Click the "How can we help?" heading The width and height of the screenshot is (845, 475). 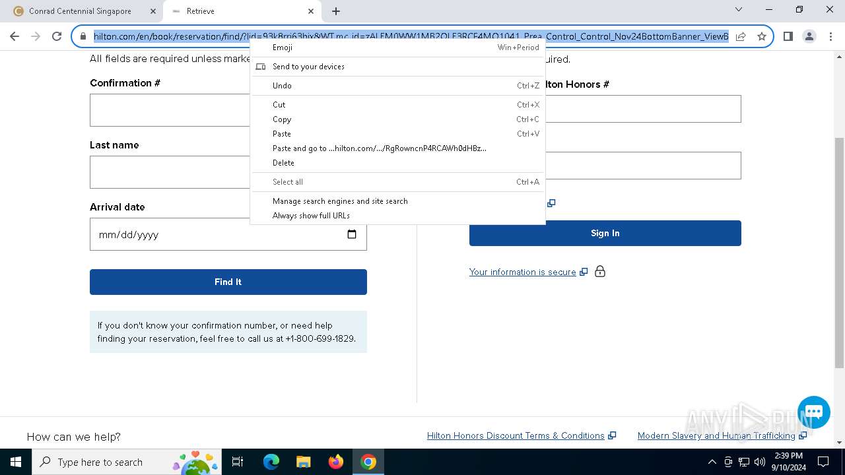pos(74,437)
